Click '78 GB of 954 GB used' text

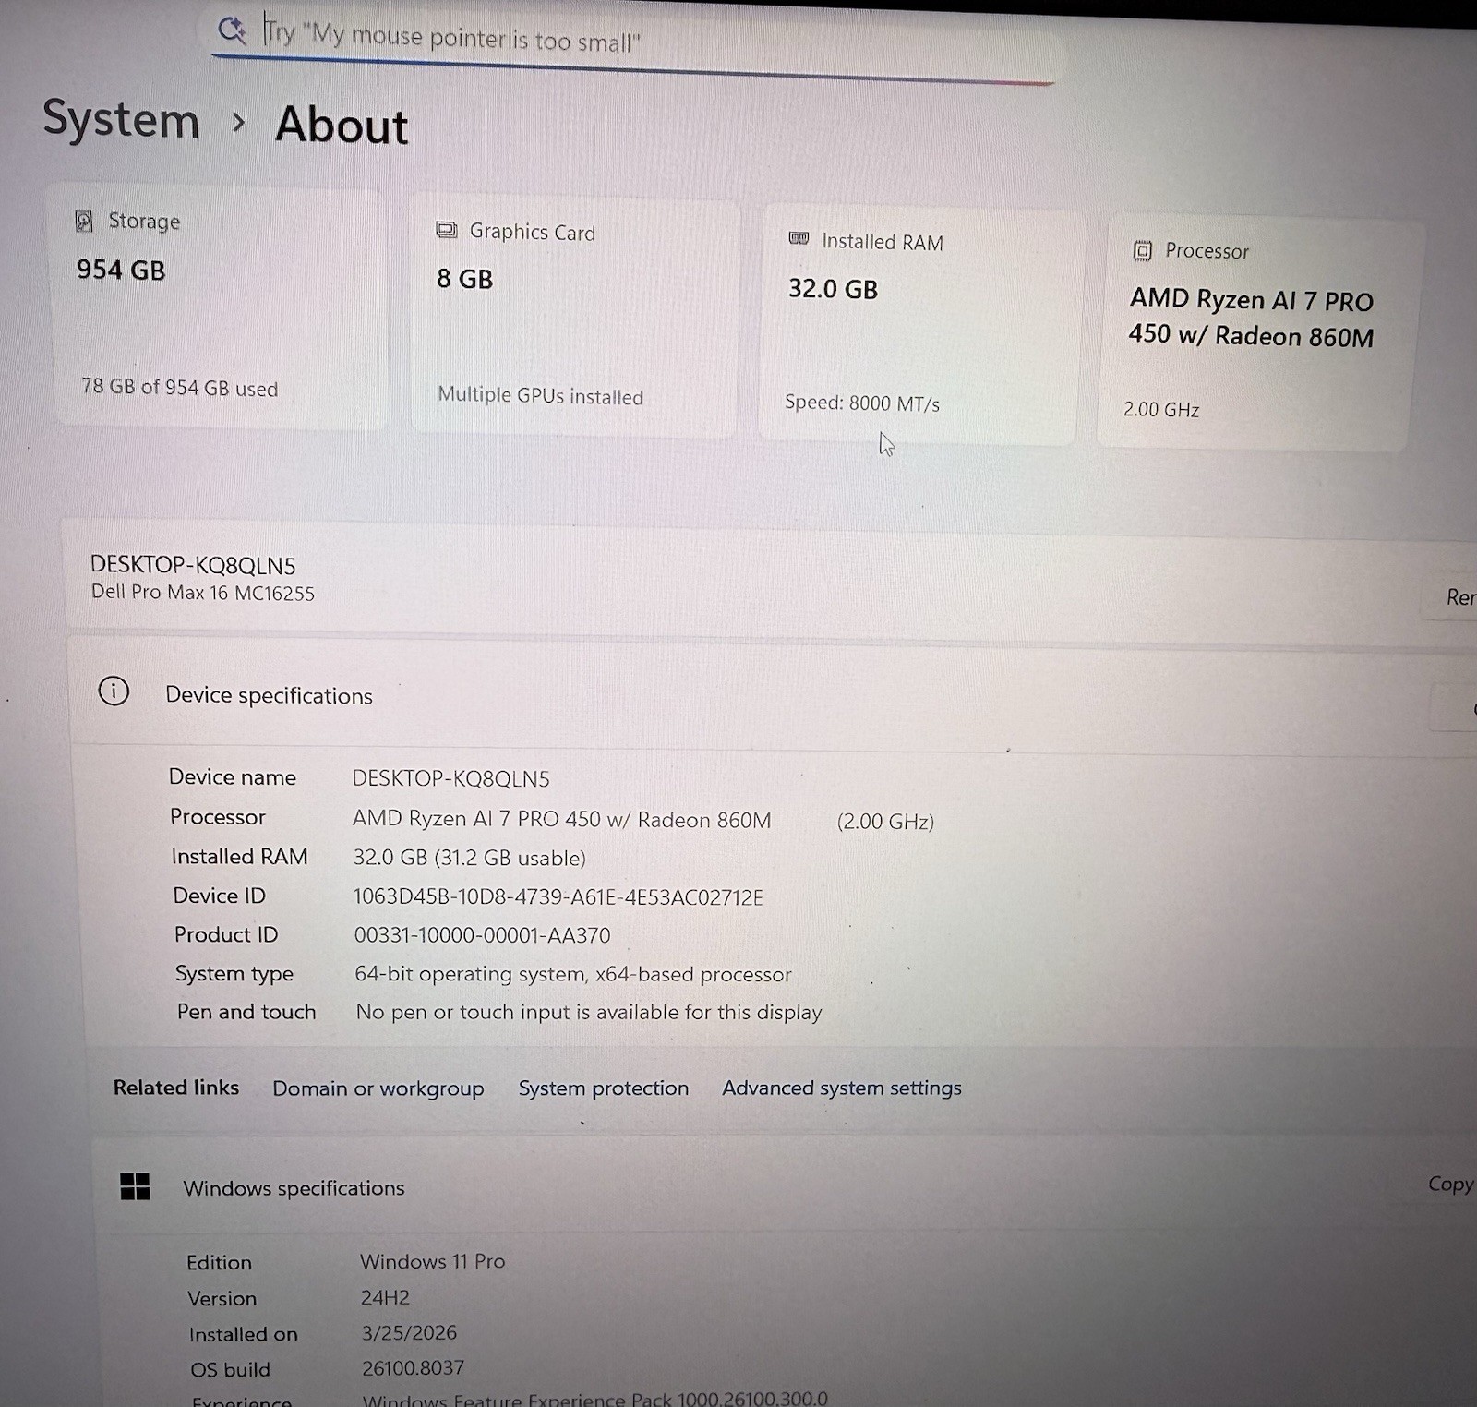click(180, 388)
